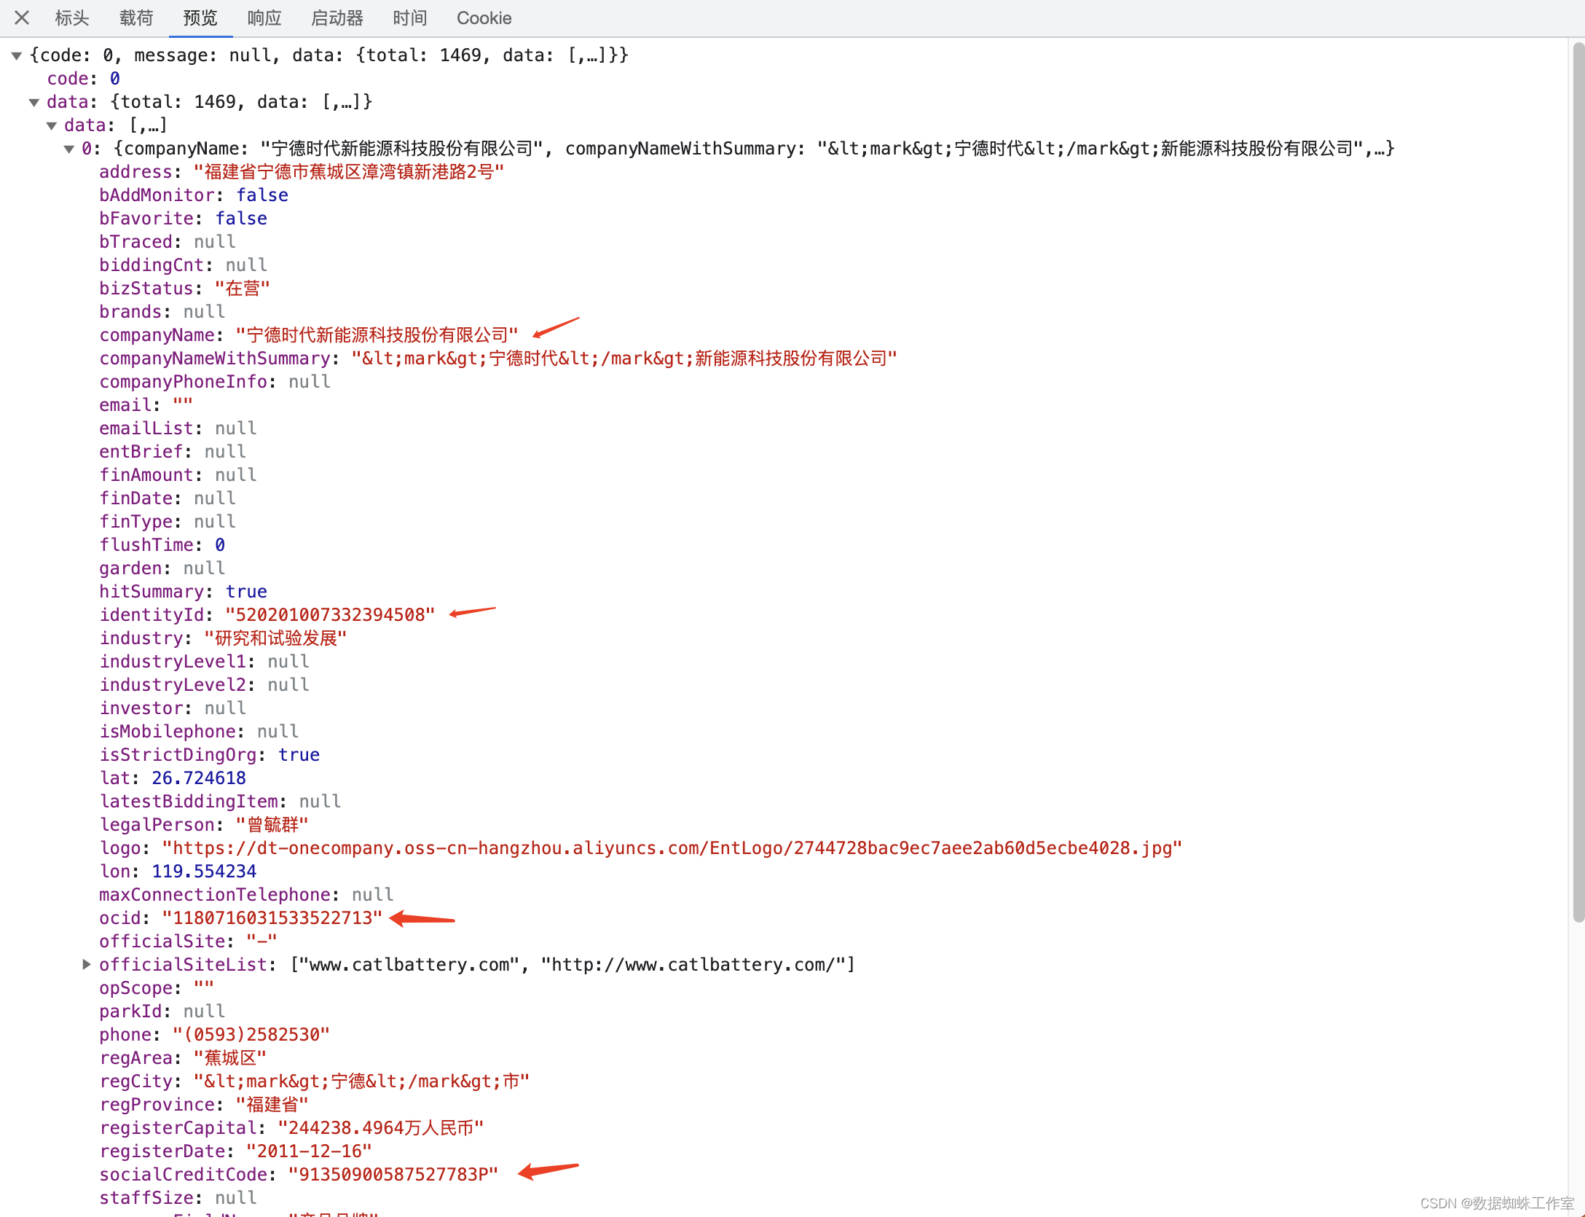
Task: Click the vertical scrollbar thumb
Action: [1578, 481]
